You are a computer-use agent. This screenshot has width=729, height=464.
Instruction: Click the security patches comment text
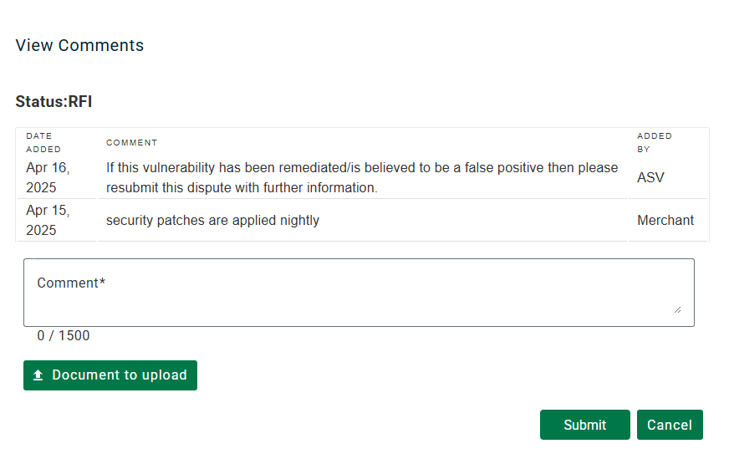(x=212, y=221)
